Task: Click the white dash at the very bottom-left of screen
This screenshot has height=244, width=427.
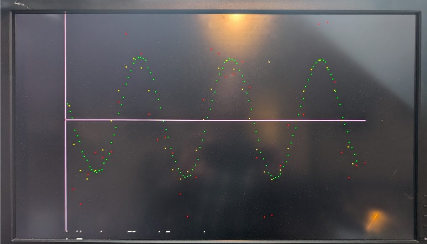Action: [79, 239]
